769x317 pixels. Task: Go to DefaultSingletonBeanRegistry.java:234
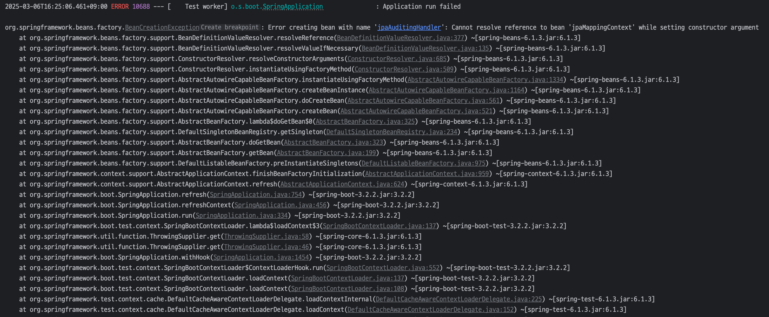[392, 132]
